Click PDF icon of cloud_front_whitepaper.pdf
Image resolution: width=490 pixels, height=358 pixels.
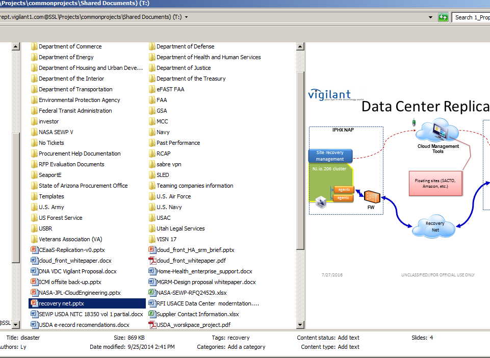coord(152,261)
